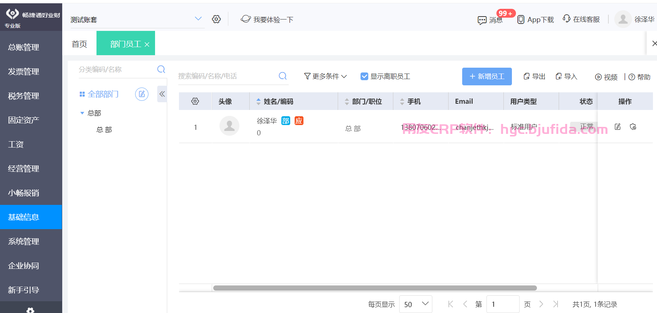Contact online customer service headset icon
Viewport: 657px width, 313px height.
pos(566,18)
